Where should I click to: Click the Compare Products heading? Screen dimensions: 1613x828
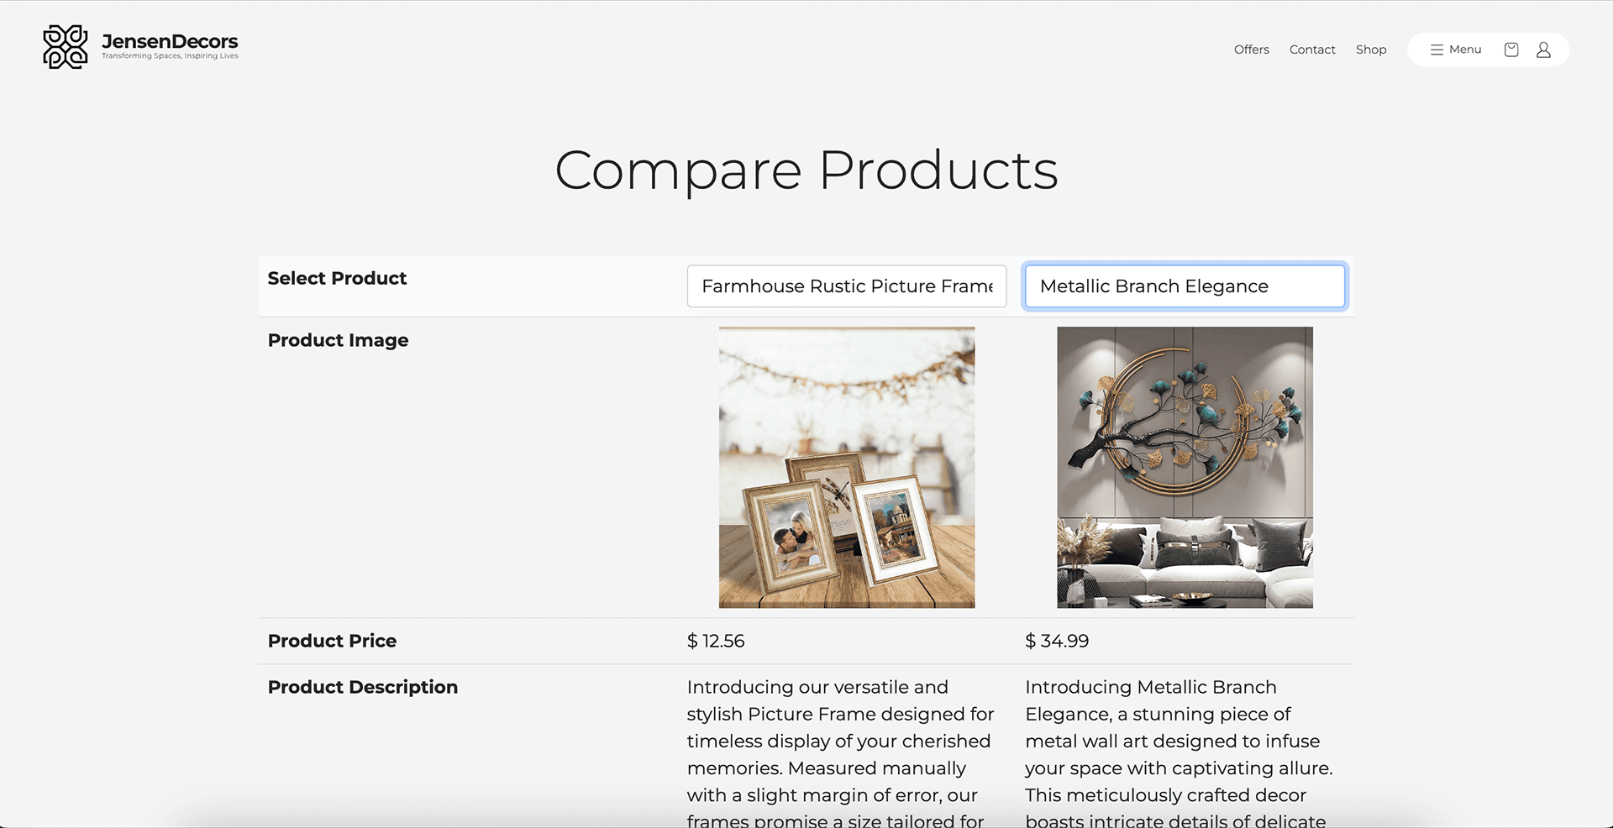[806, 170]
